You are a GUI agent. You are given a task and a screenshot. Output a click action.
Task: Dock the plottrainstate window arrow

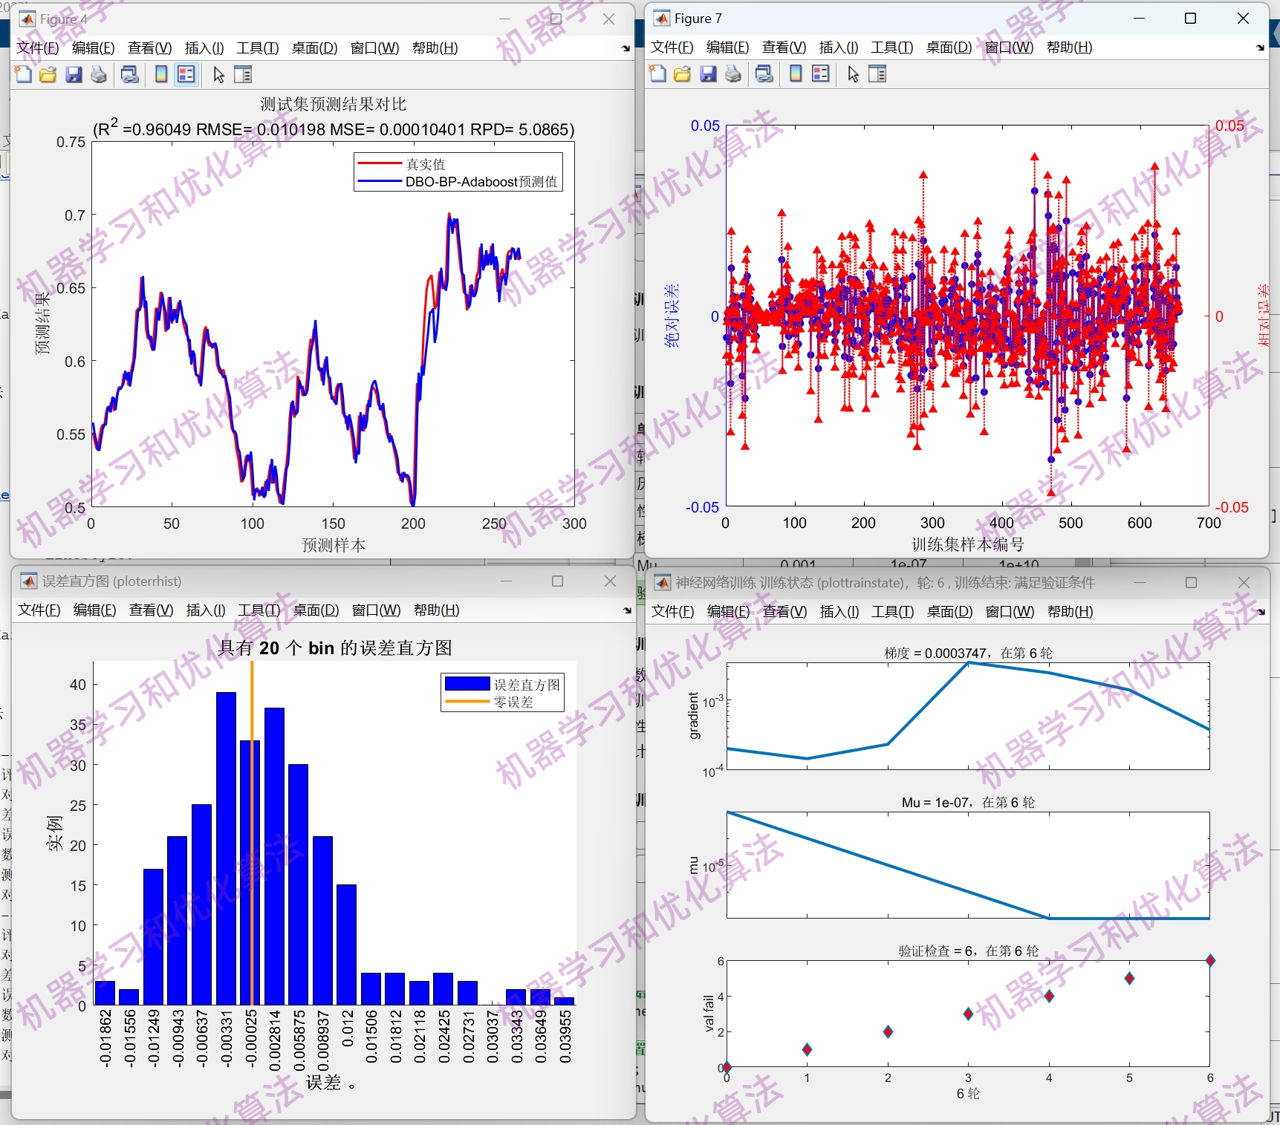tap(1261, 612)
